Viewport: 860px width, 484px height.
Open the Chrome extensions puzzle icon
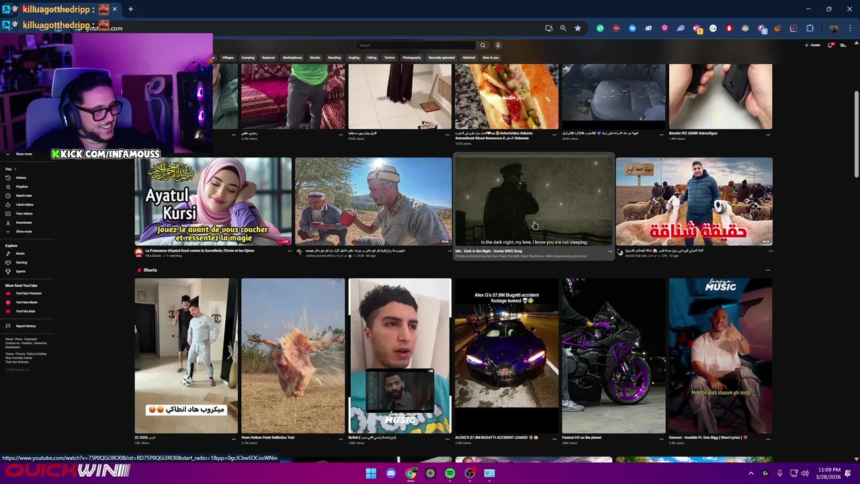click(x=810, y=28)
